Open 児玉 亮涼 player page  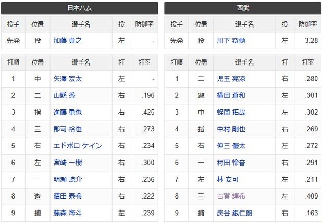[x=231, y=79]
